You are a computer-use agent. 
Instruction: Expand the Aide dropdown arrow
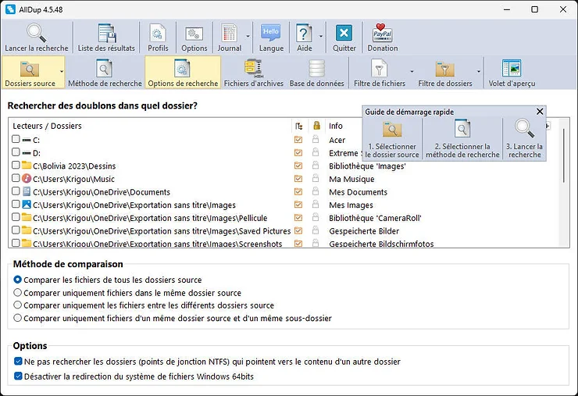coord(321,36)
